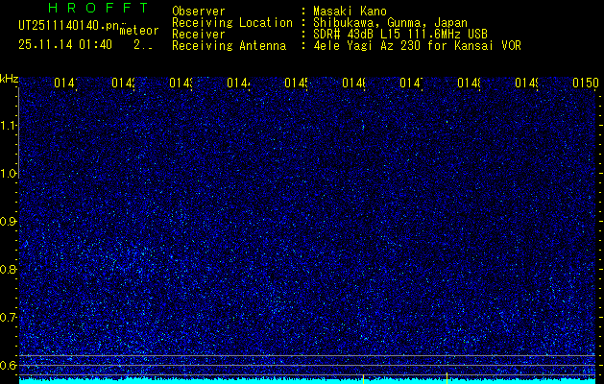Click the yellow bottom marker beneath the 0146 label
This screenshot has height=384, width=604.
[x=363, y=378]
